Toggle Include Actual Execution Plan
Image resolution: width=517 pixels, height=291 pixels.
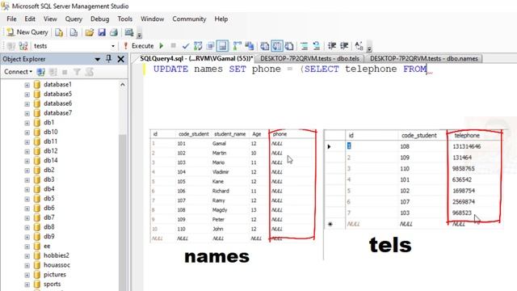237,46
